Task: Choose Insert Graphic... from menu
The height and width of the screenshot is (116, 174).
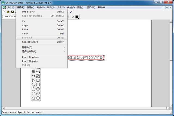Action: pos(42,57)
